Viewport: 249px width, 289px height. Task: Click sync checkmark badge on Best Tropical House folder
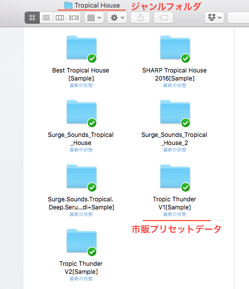pos(92,58)
